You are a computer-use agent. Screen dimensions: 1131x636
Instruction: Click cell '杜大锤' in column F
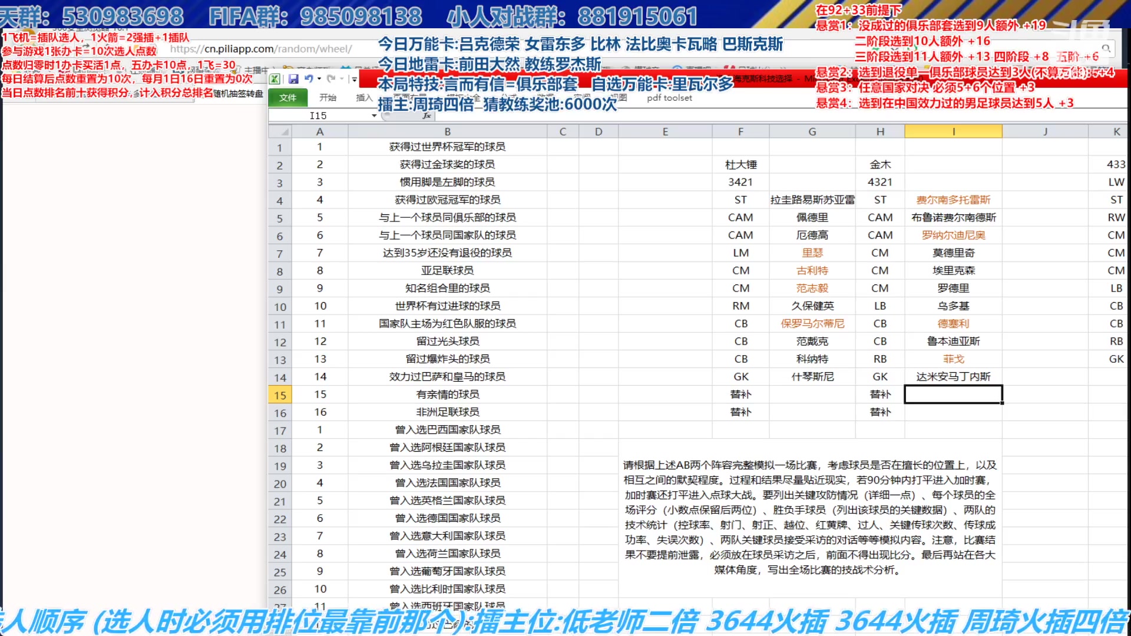(740, 164)
